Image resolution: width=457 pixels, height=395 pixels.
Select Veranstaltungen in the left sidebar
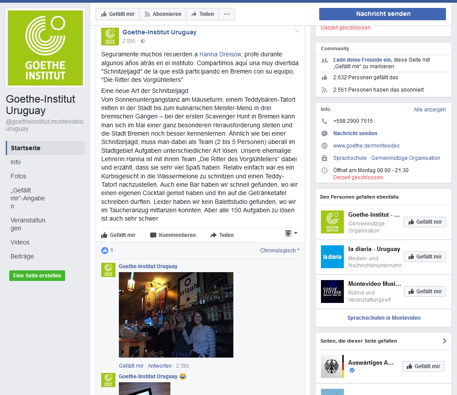pos(28,224)
